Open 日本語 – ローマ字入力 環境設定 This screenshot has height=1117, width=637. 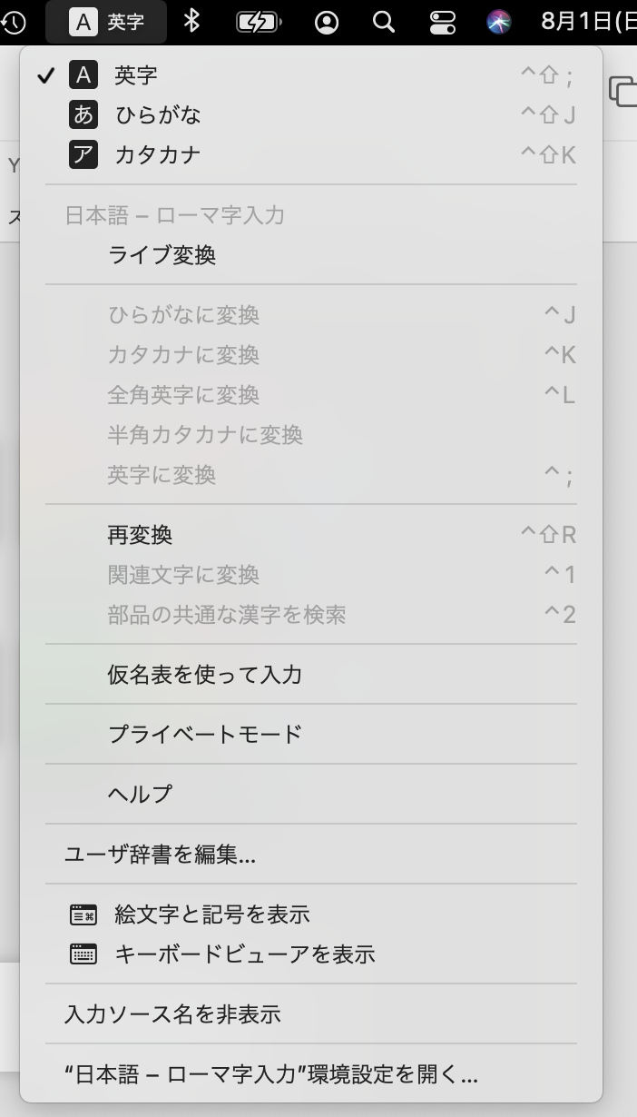pyautogui.click(x=270, y=1076)
